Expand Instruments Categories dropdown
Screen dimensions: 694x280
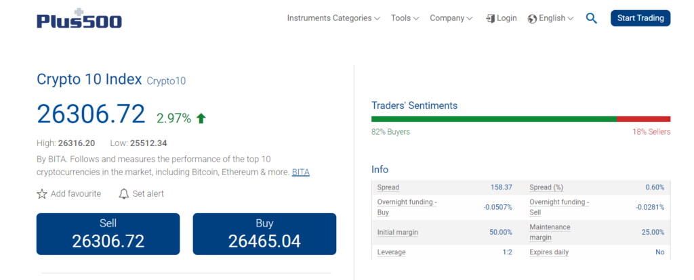click(333, 18)
